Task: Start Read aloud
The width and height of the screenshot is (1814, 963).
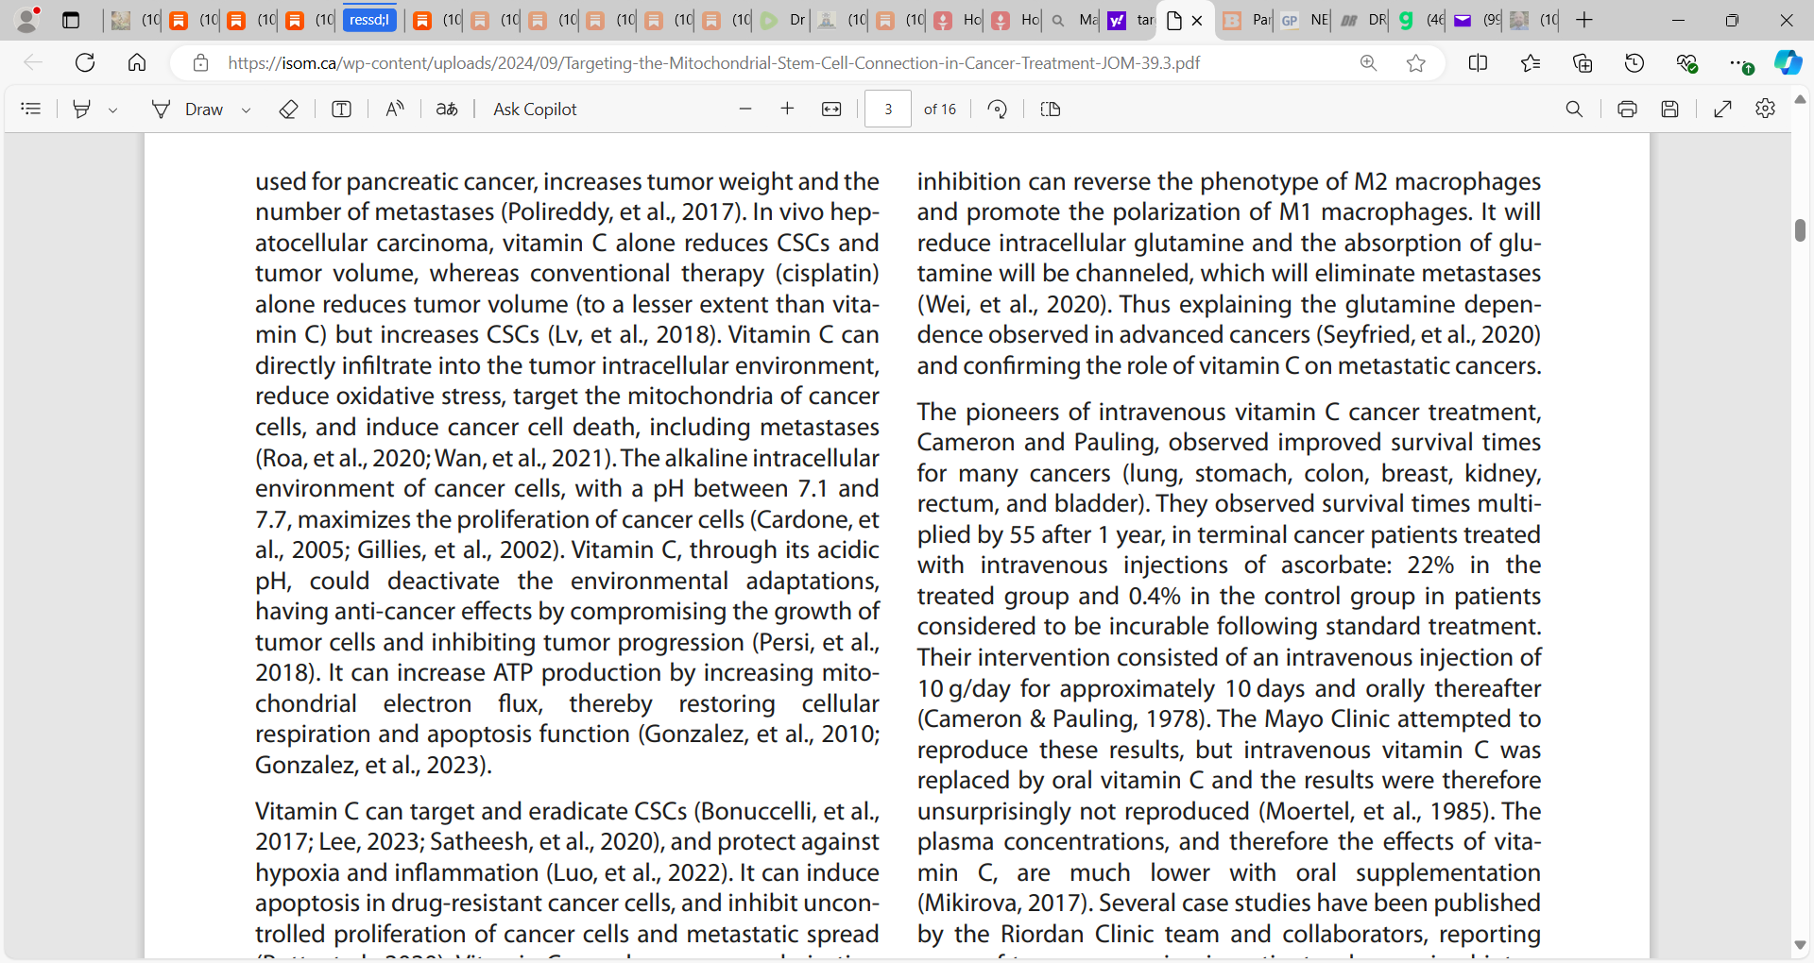Action: (395, 110)
